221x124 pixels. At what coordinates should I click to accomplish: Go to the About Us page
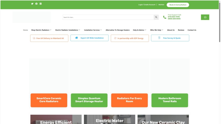pos(171,30)
